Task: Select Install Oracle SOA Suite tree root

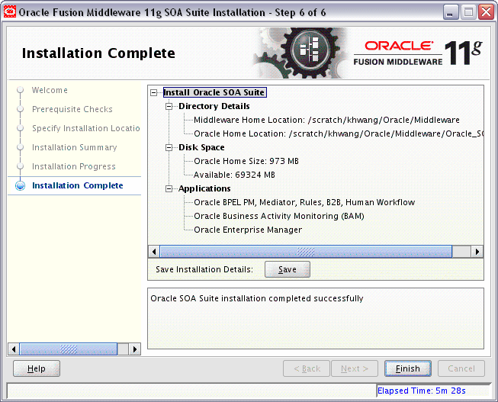Action: (x=214, y=92)
